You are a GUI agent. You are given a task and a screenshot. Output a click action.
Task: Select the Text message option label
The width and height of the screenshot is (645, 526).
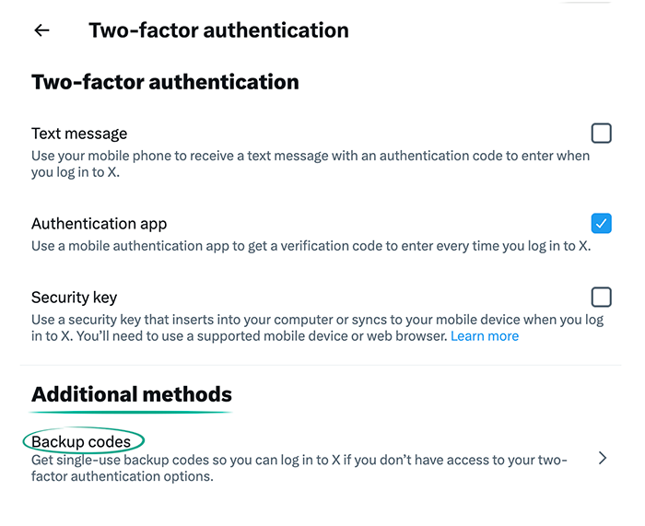point(79,134)
